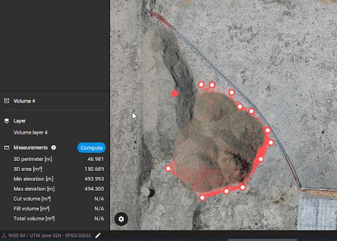Click the horizontal scrollbar at the bottom edge
This screenshot has width=337, height=241.
262,240
